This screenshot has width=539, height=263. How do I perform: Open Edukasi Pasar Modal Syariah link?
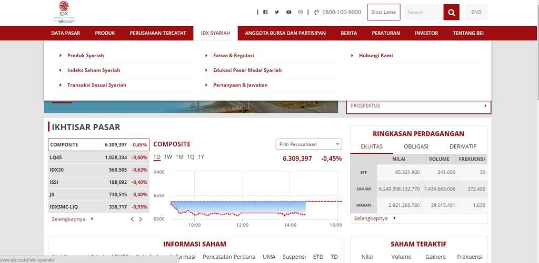[247, 70]
